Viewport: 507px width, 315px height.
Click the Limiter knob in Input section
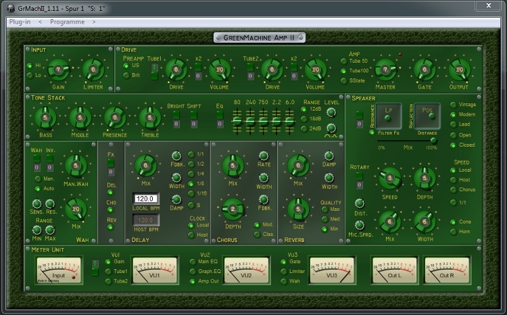93,70
